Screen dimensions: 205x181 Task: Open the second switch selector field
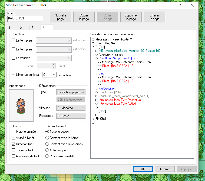[54, 49]
